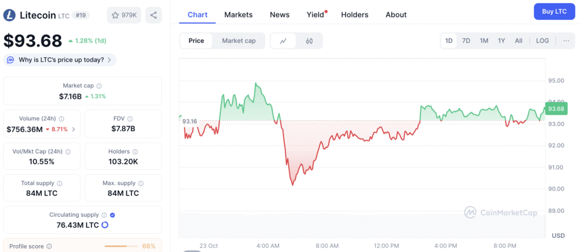Screen dimensions: 581x252
Task: Open the chart more options menu
Action: (x=566, y=41)
